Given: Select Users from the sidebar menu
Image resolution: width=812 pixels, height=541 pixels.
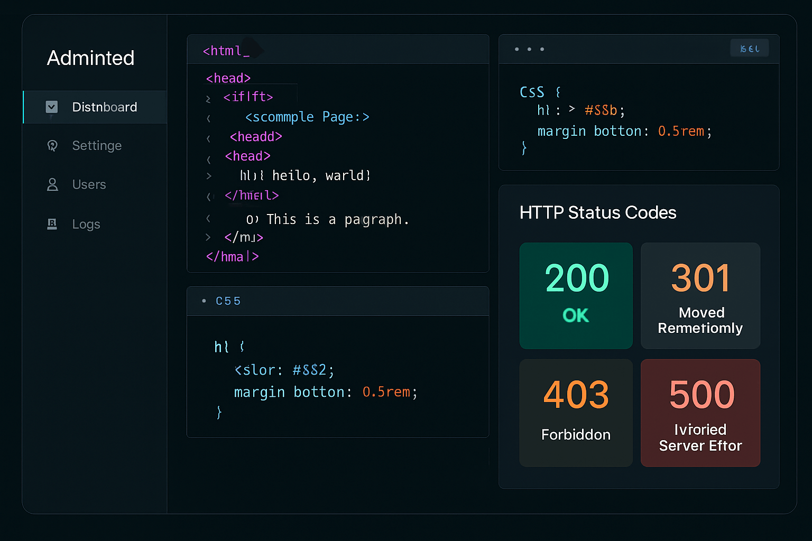Looking at the screenshot, I should [x=89, y=184].
